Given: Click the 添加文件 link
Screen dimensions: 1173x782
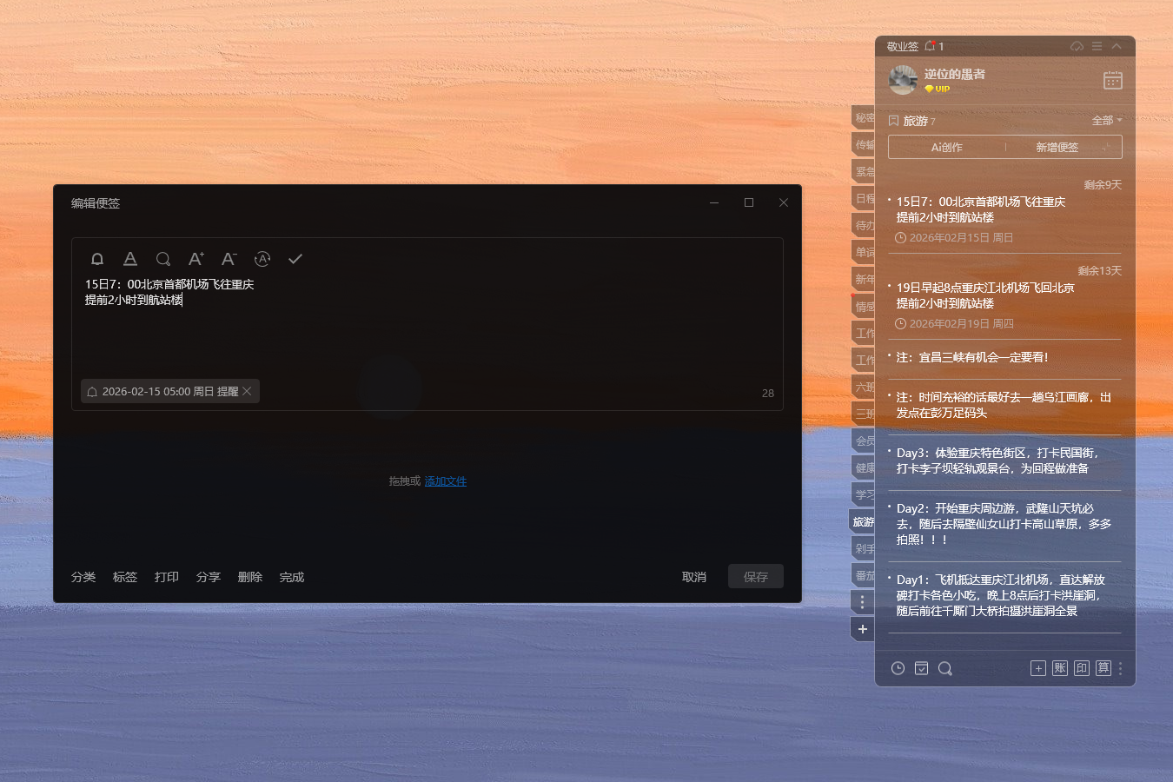Looking at the screenshot, I should 445,481.
